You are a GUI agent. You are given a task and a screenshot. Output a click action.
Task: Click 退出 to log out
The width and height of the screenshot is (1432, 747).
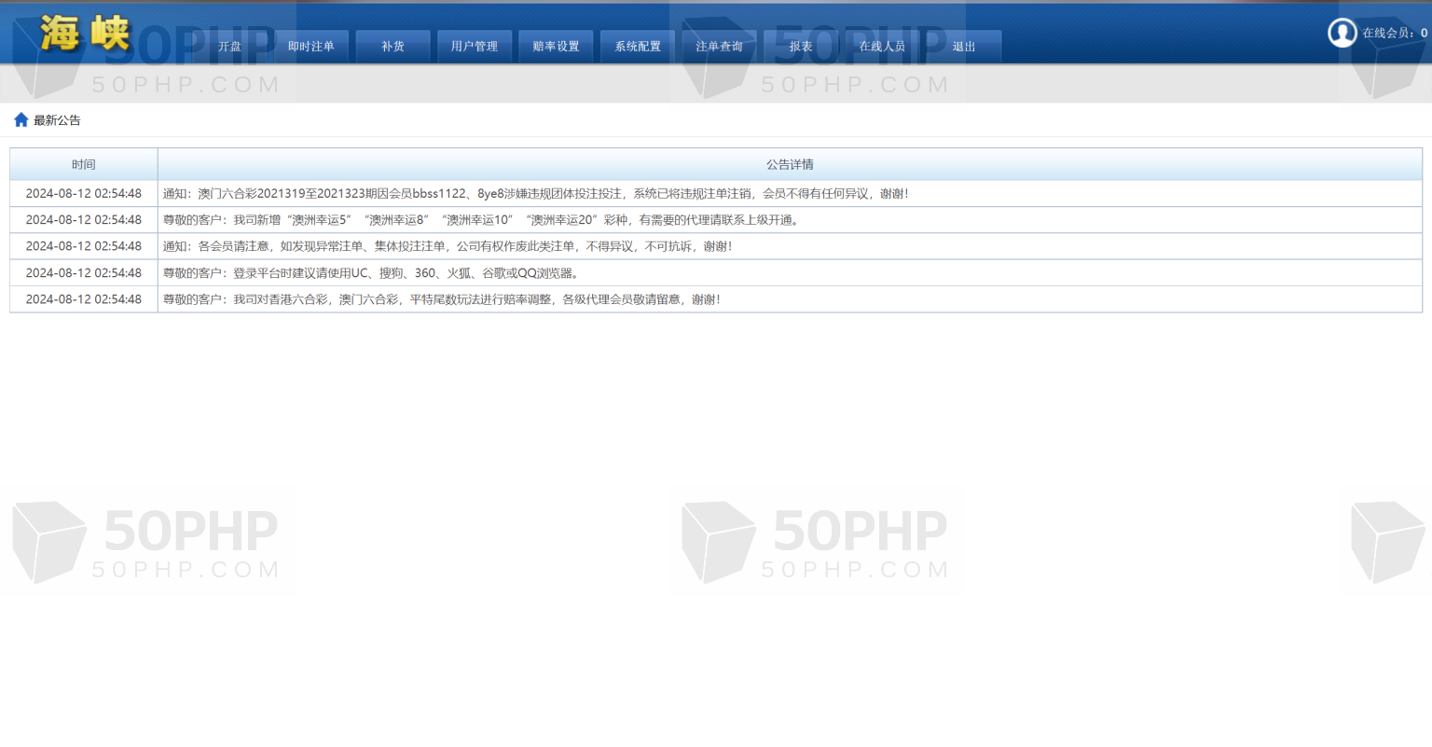tap(963, 47)
